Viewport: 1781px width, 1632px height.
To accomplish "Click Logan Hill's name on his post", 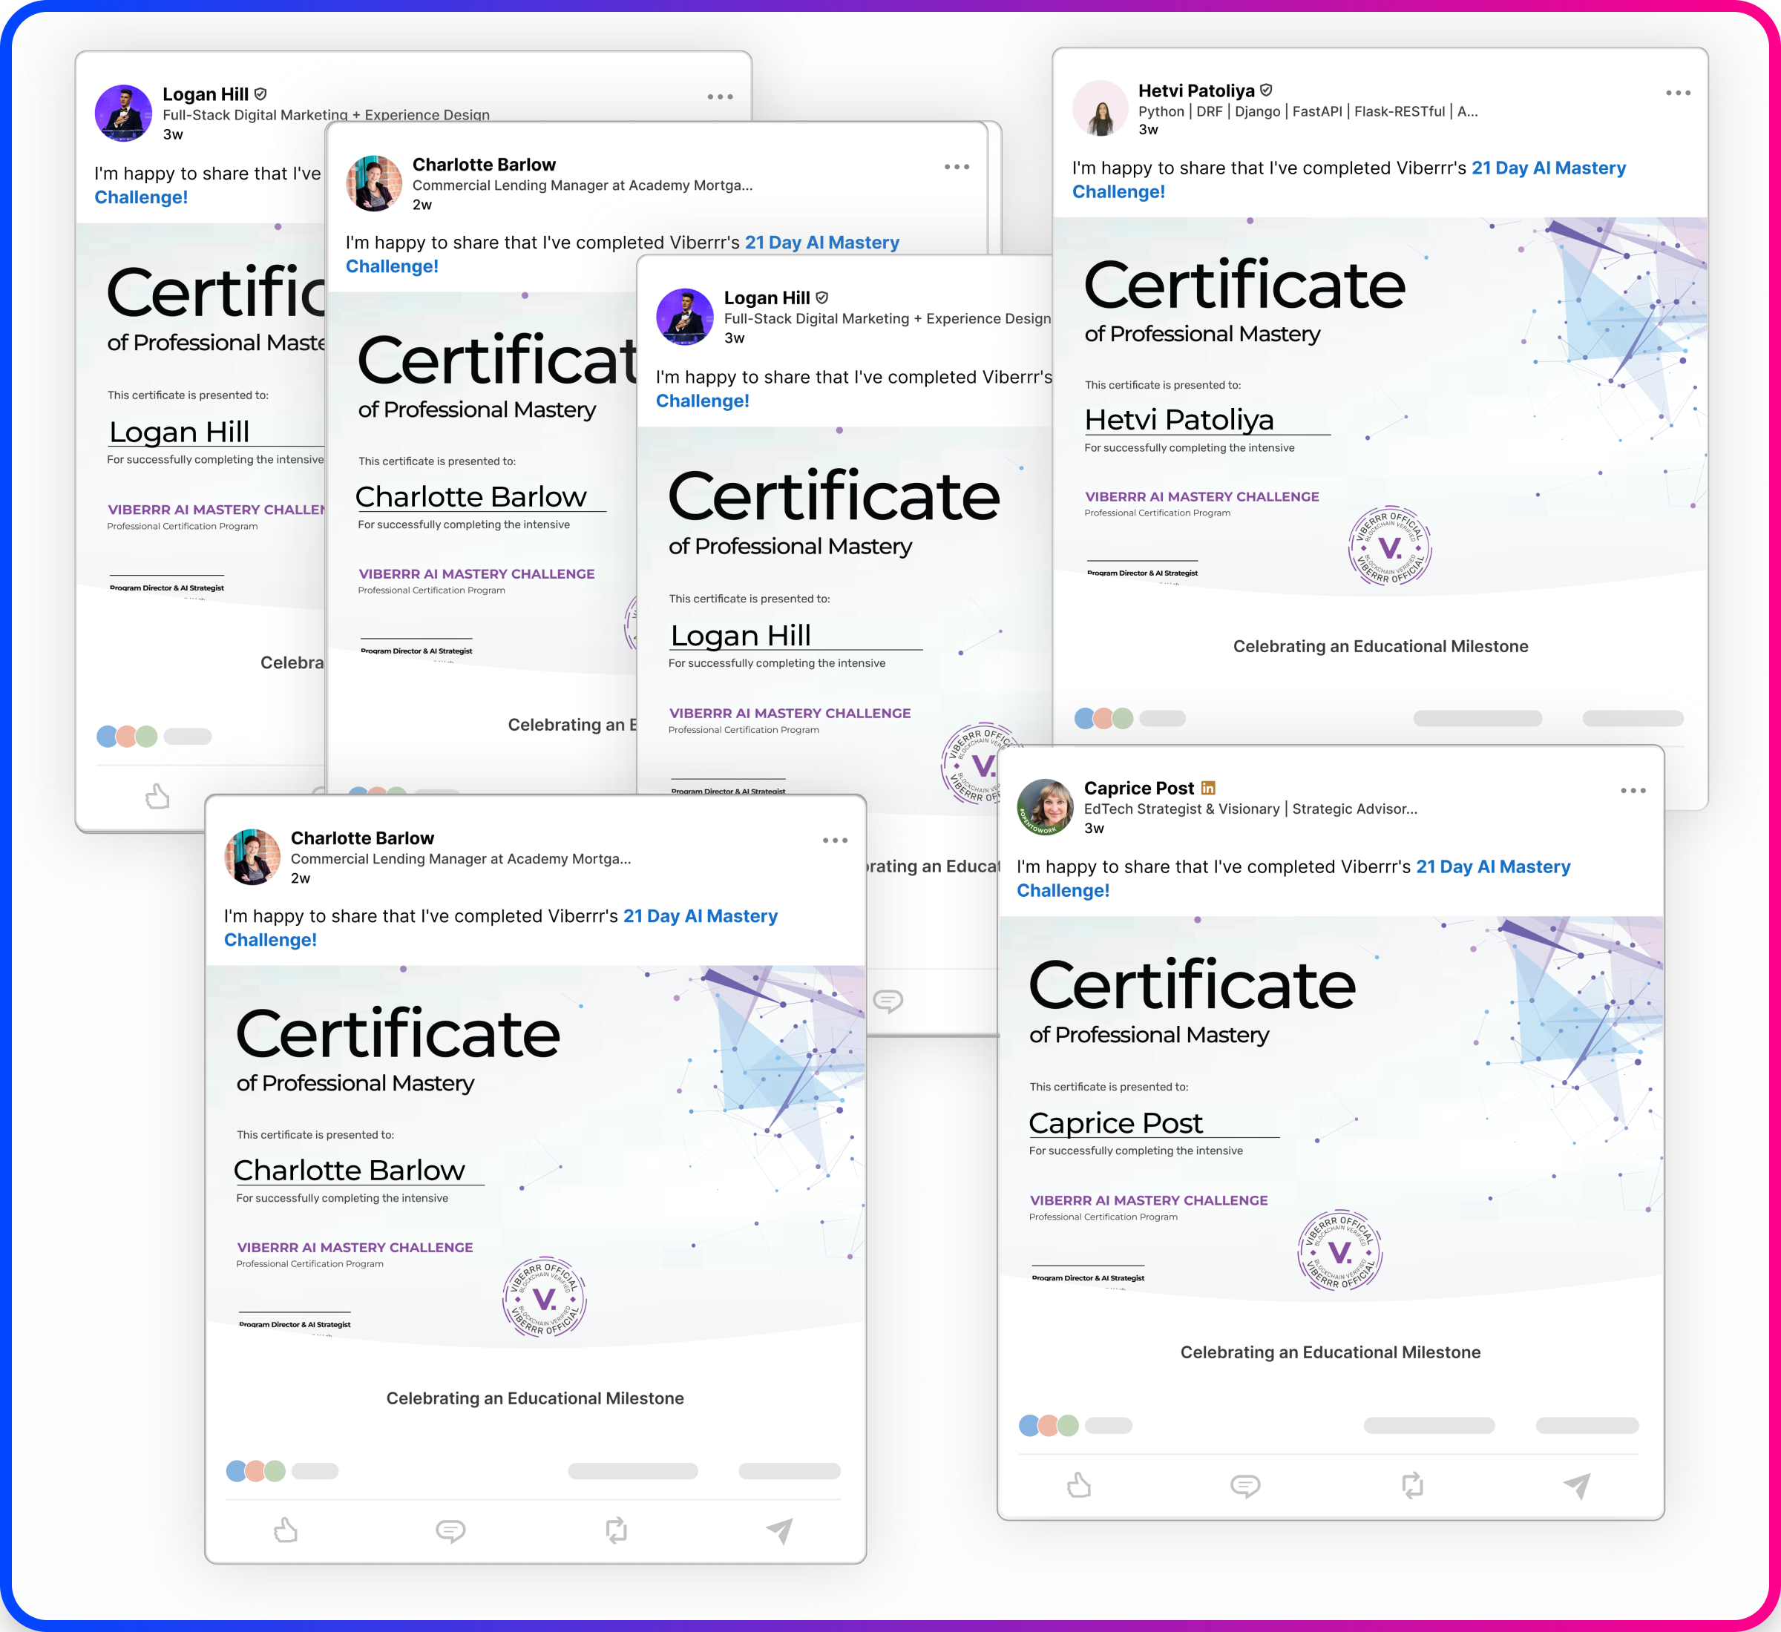I will click(x=205, y=93).
